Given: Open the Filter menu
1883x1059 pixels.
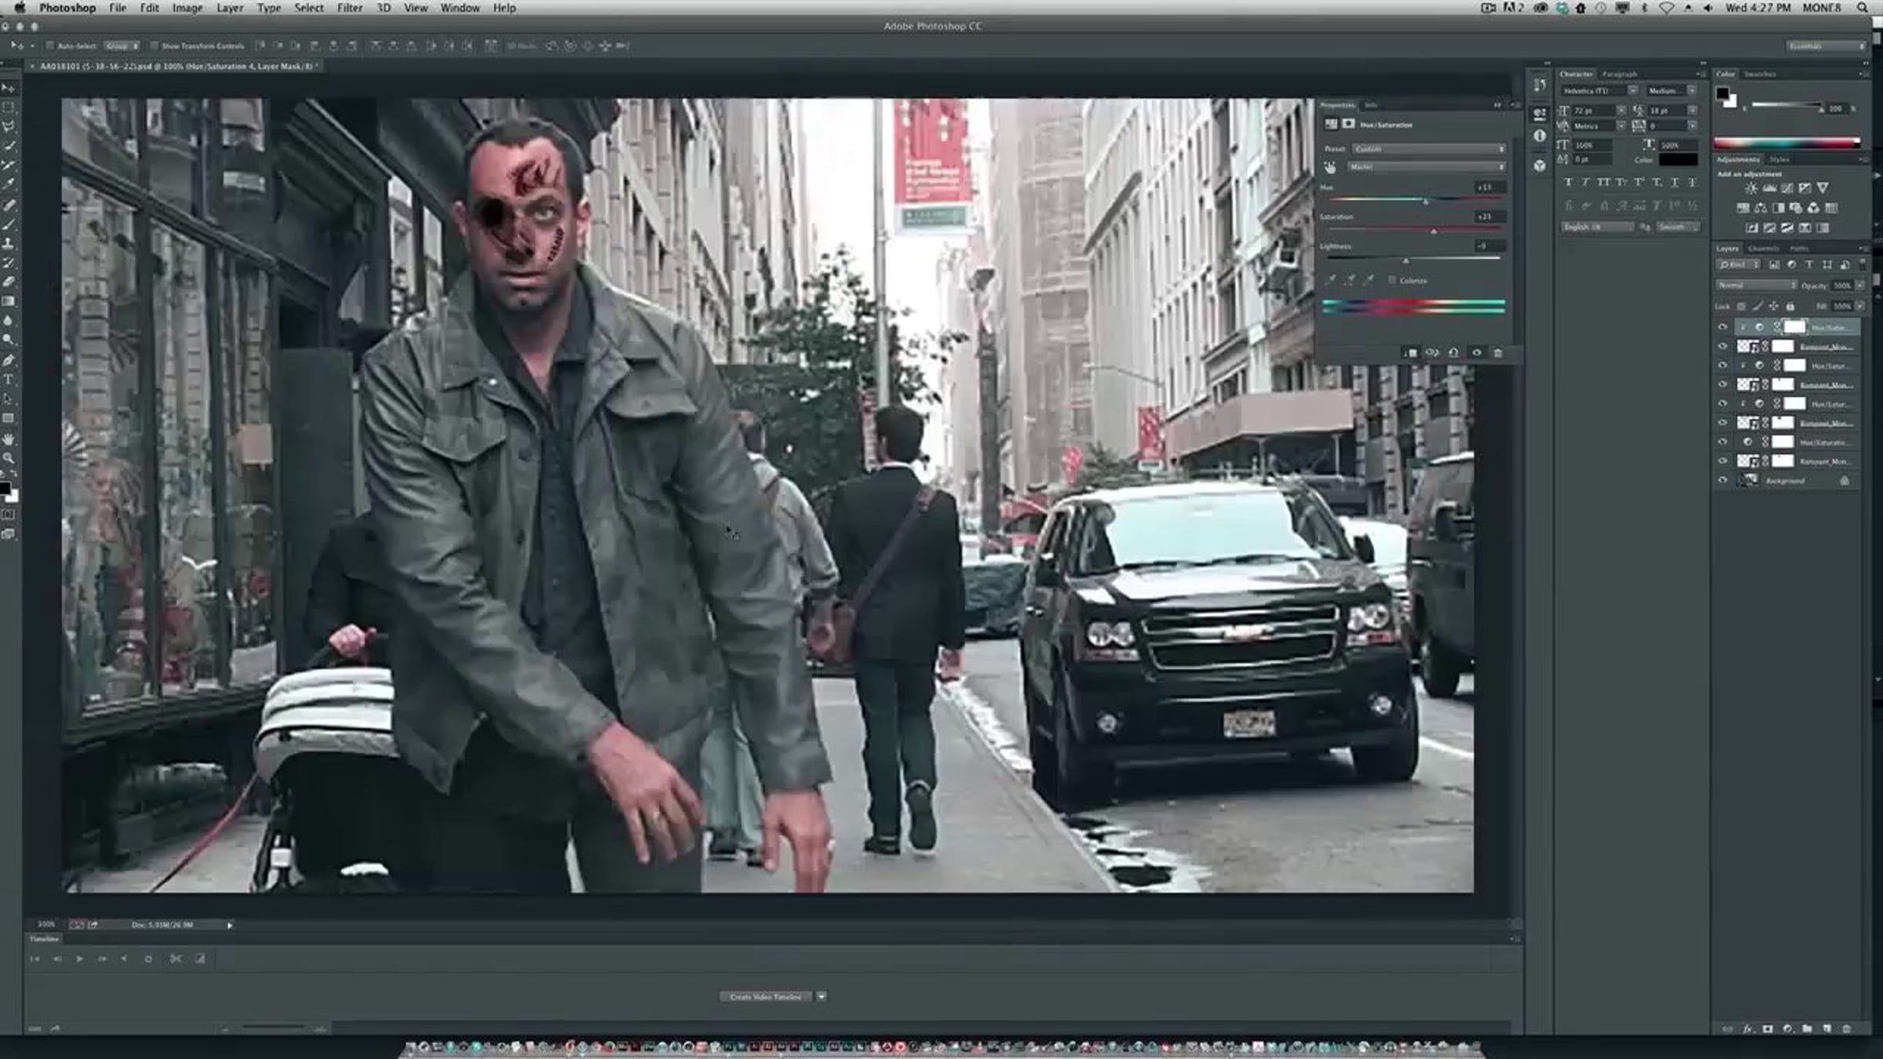Looking at the screenshot, I should (x=349, y=8).
